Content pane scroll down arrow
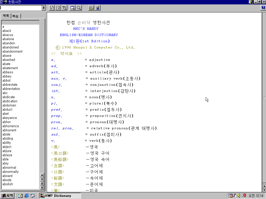 pos(264,190)
